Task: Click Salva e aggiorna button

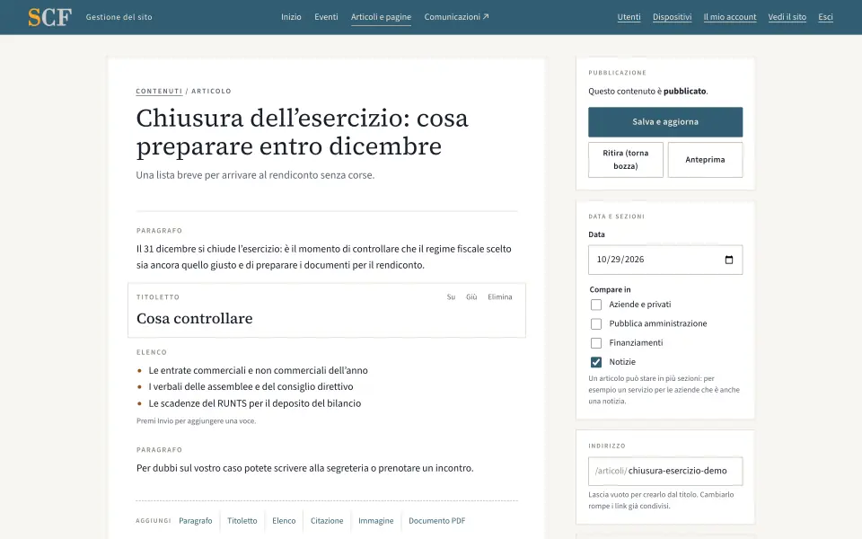Action: coord(665,122)
